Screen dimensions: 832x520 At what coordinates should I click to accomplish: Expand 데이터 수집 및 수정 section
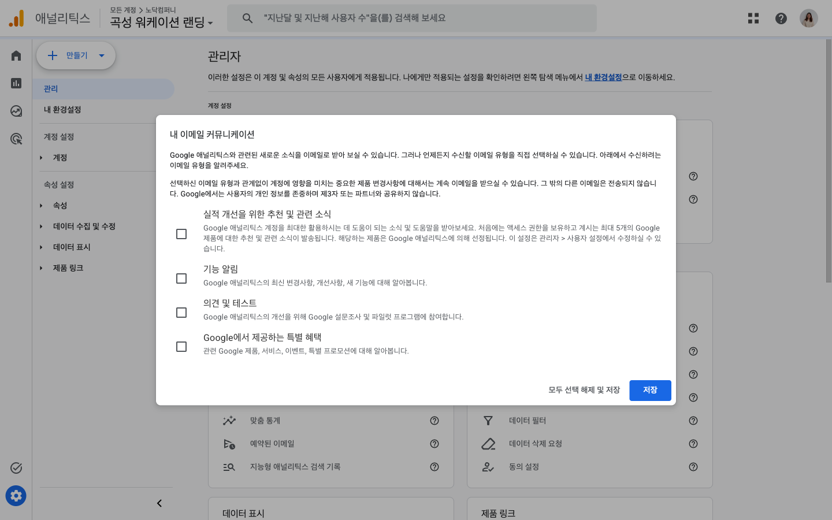tap(41, 226)
